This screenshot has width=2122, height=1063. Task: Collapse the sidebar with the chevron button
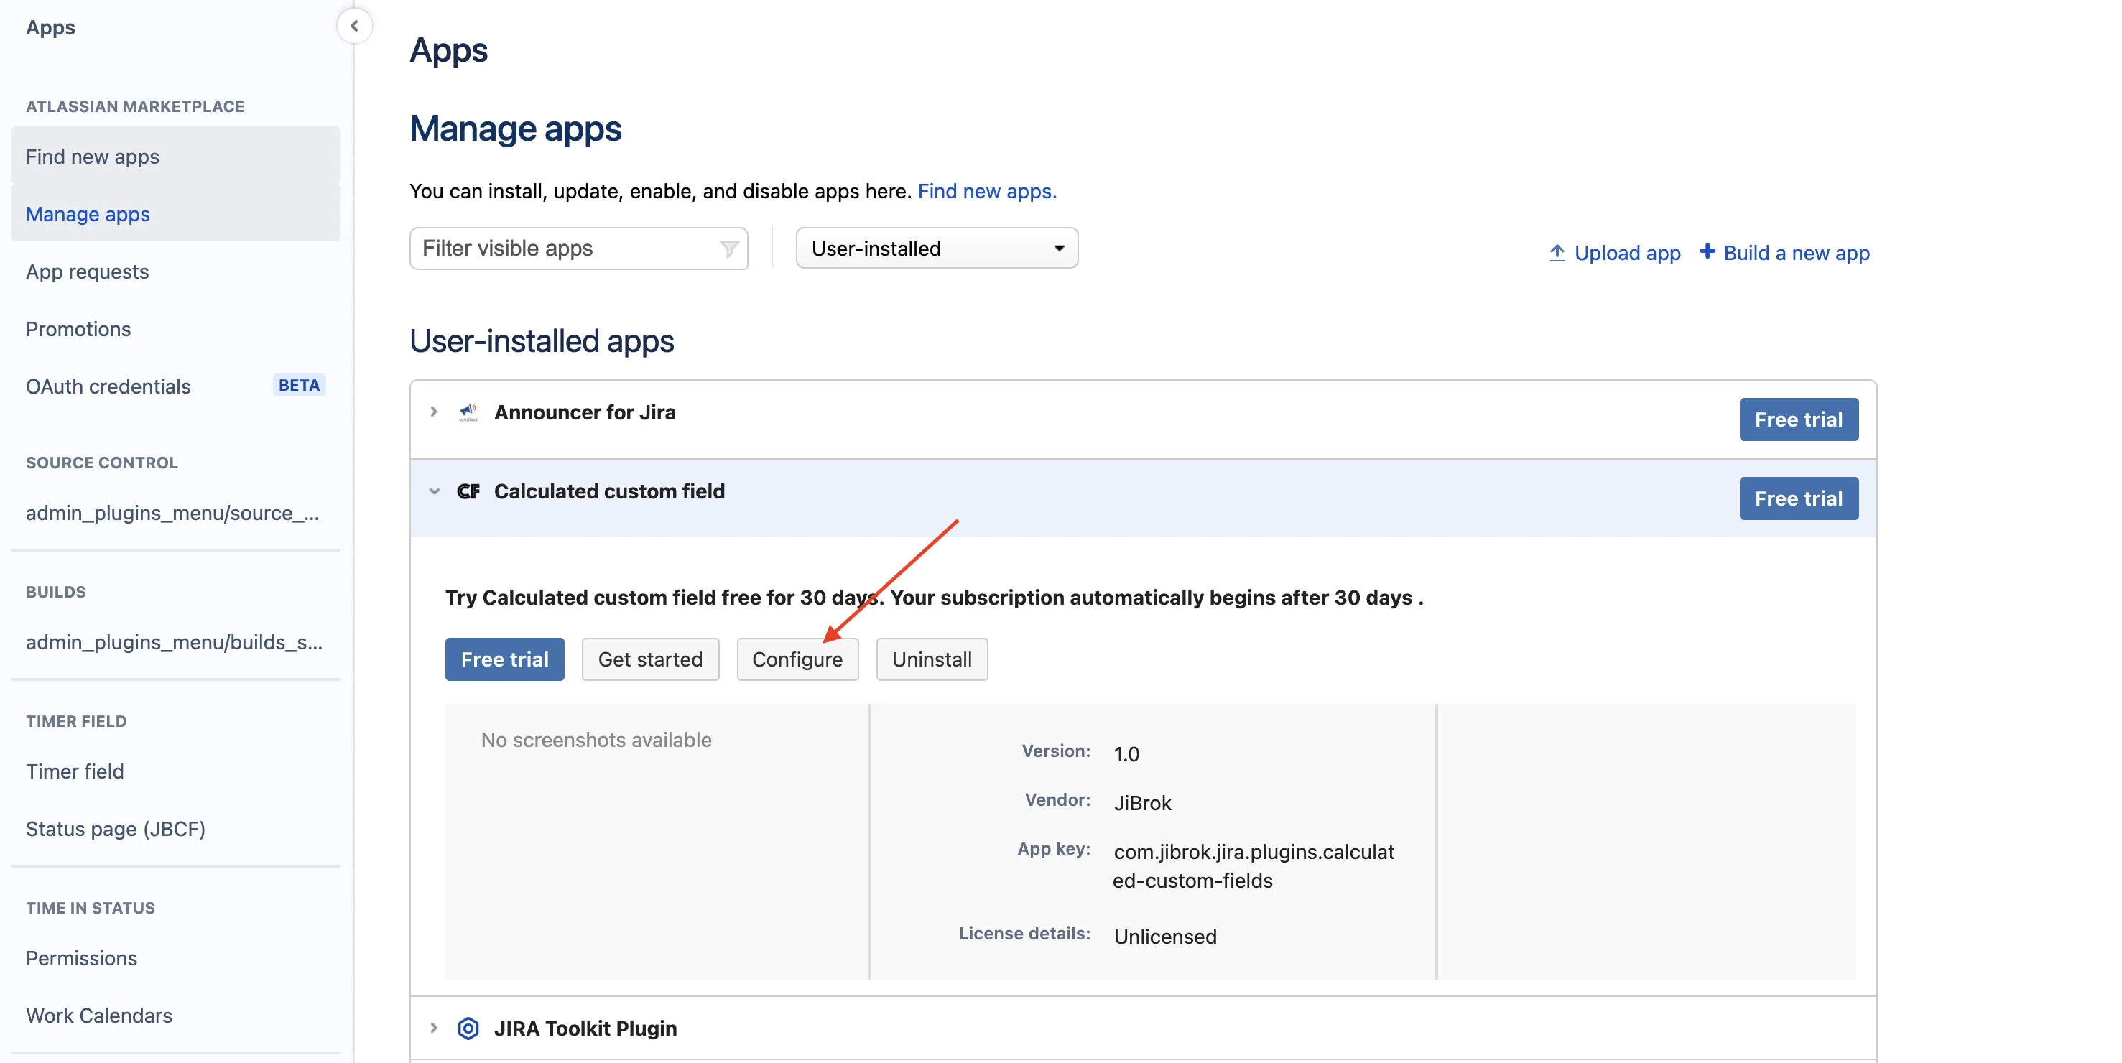pyautogui.click(x=354, y=27)
